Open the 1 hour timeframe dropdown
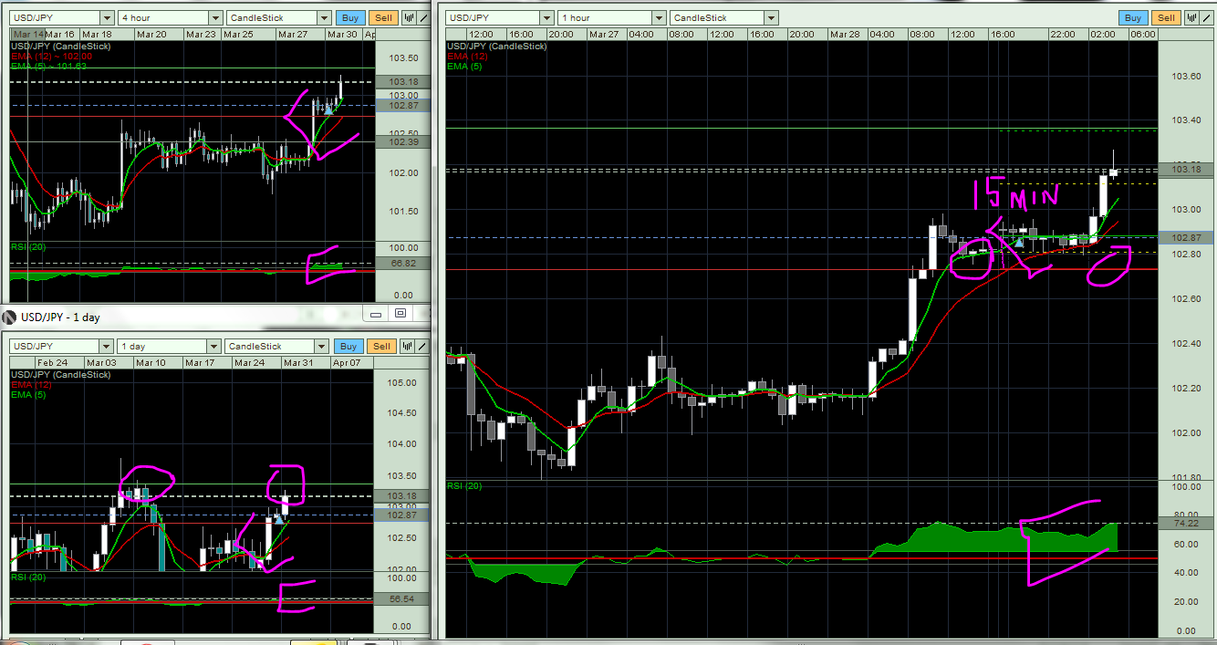 click(659, 17)
